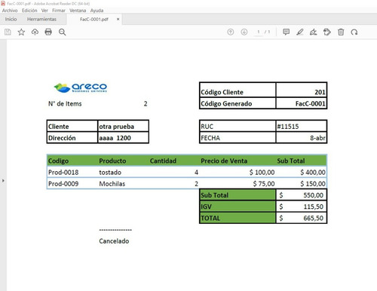Select the RUC label cell
The height and width of the screenshot is (291, 377).
pos(238,127)
